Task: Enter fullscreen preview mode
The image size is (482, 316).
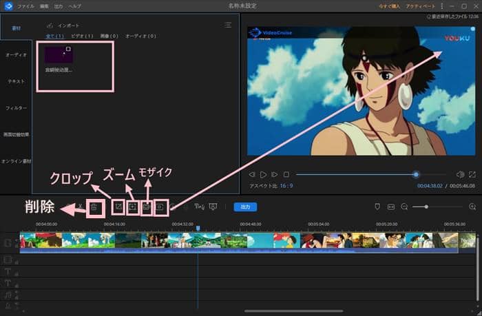Action: (472, 175)
